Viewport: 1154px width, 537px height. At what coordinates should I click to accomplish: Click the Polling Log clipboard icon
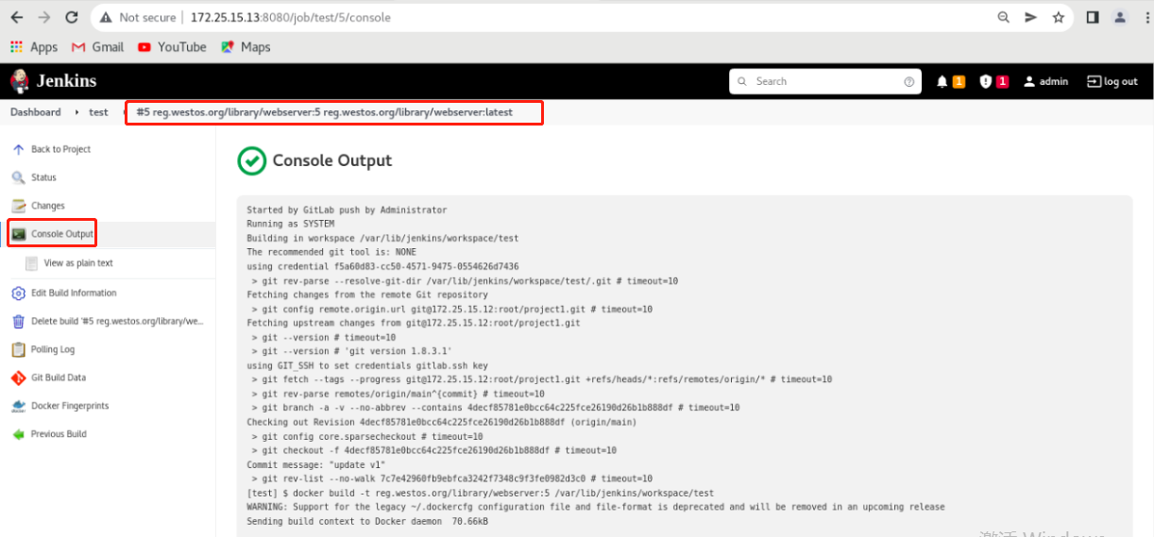(x=19, y=349)
